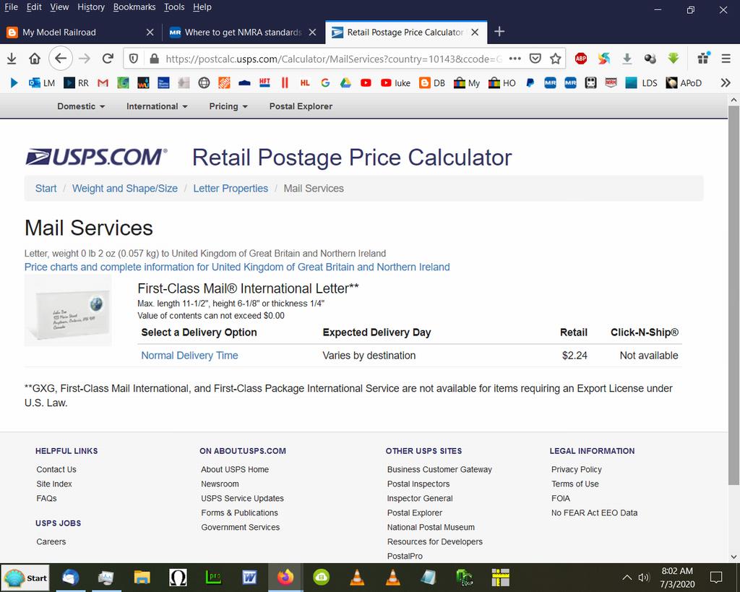Open the Blogger 'DB' bookmark
The width and height of the screenshot is (740, 592).
tap(432, 83)
